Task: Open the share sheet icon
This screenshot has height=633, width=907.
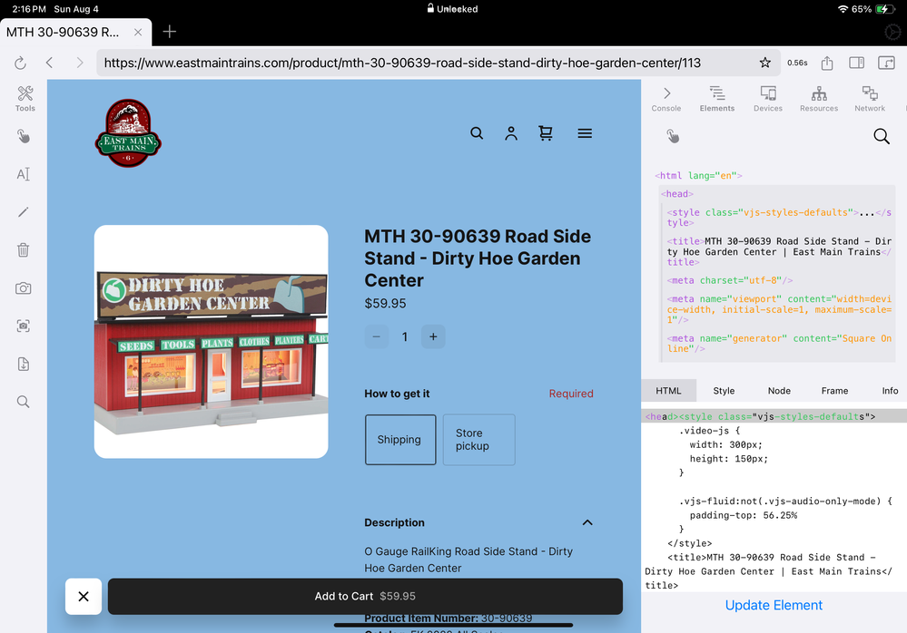Action: pos(827,63)
